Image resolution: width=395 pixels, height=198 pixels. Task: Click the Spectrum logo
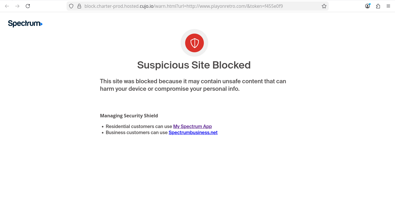click(x=25, y=24)
